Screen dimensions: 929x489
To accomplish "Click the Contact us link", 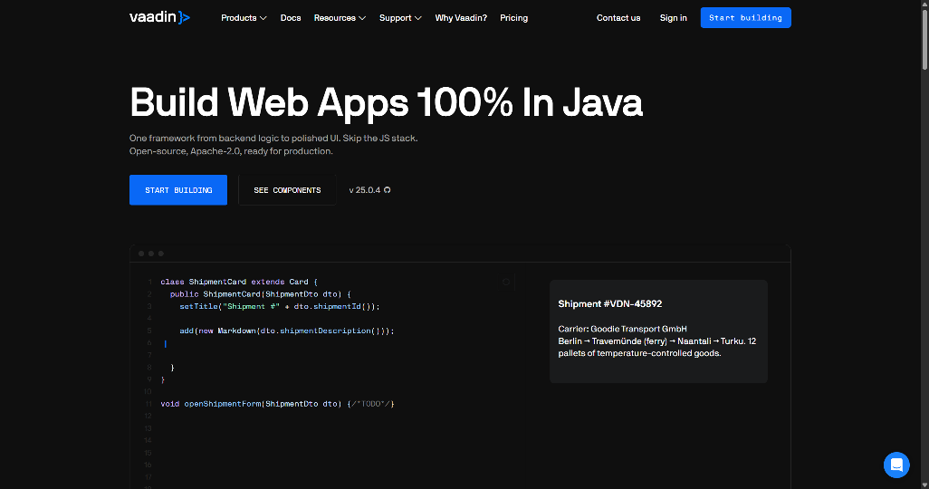I will pos(618,18).
